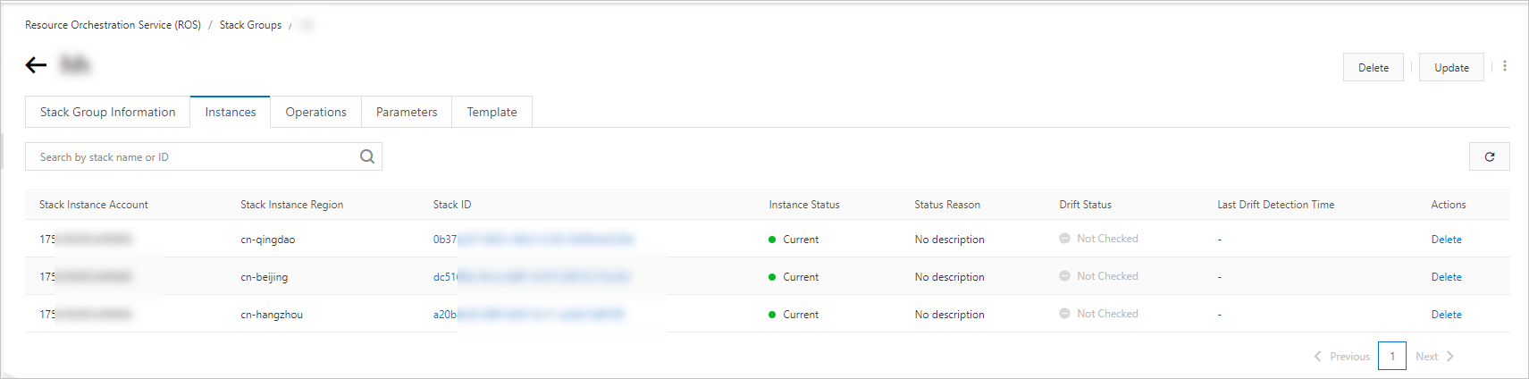Open stack ID starting with 0b37
The image size is (1529, 379).
point(533,240)
